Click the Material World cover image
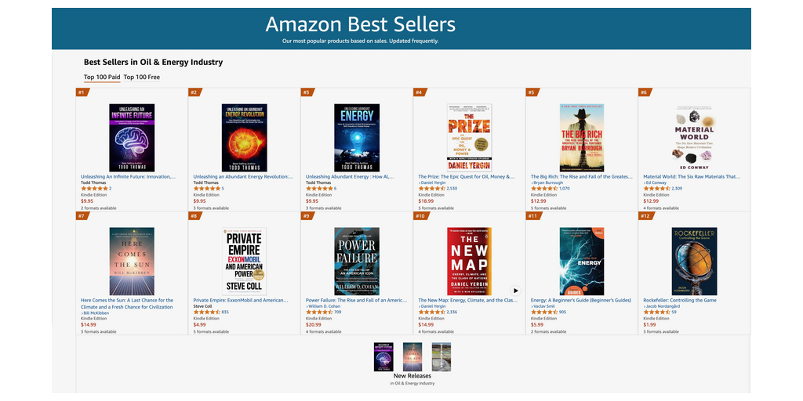 [x=694, y=138]
